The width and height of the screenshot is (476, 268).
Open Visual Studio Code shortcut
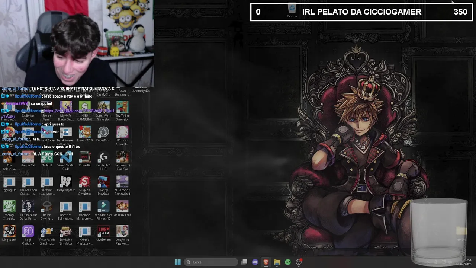point(66,161)
